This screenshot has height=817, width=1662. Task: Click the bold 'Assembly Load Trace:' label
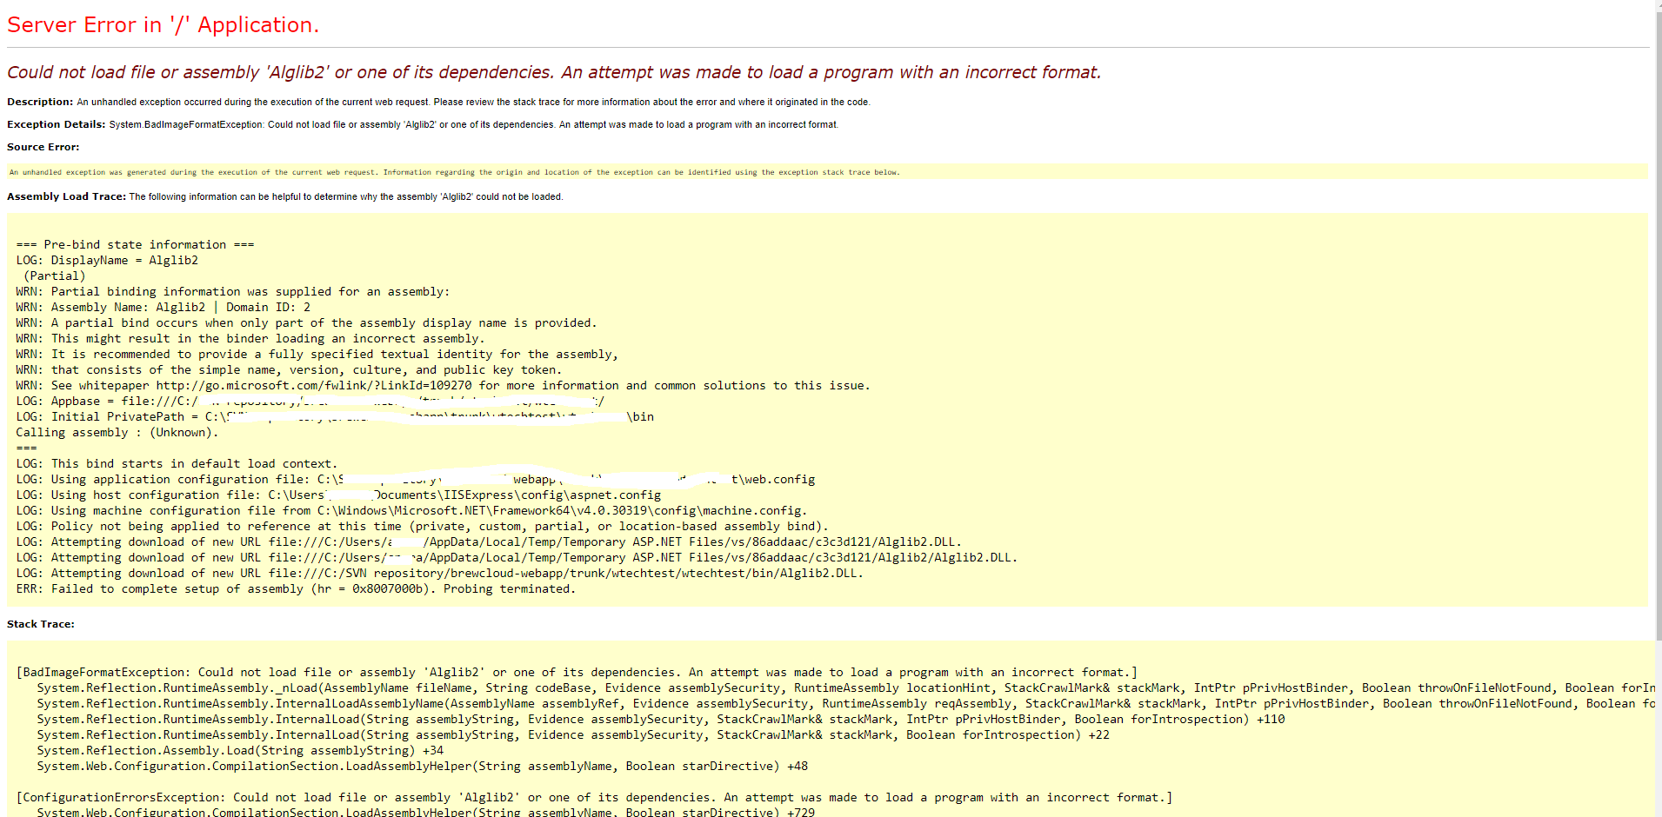tap(66, 196)
